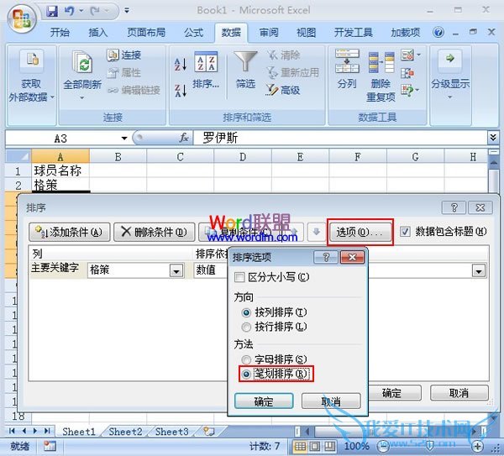Image resolution: width=504 pixels, height=456 pixels.
Task: Switch to Page Layout view
Action: [315, 446]
